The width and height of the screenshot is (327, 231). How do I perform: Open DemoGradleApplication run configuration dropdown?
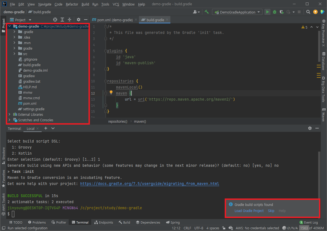point(237,12)
